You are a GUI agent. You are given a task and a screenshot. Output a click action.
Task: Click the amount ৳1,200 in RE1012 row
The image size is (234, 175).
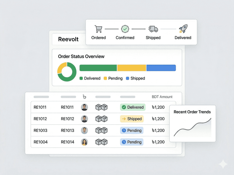158,119
